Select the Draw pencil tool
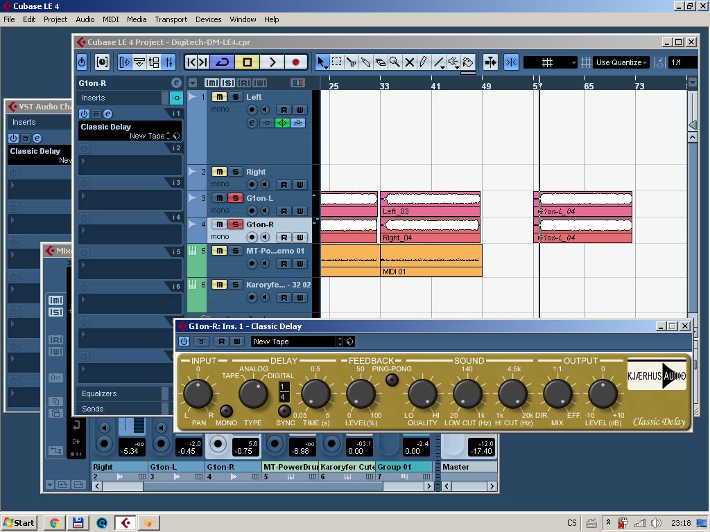 pyautogui.click(x=424, y=62)
